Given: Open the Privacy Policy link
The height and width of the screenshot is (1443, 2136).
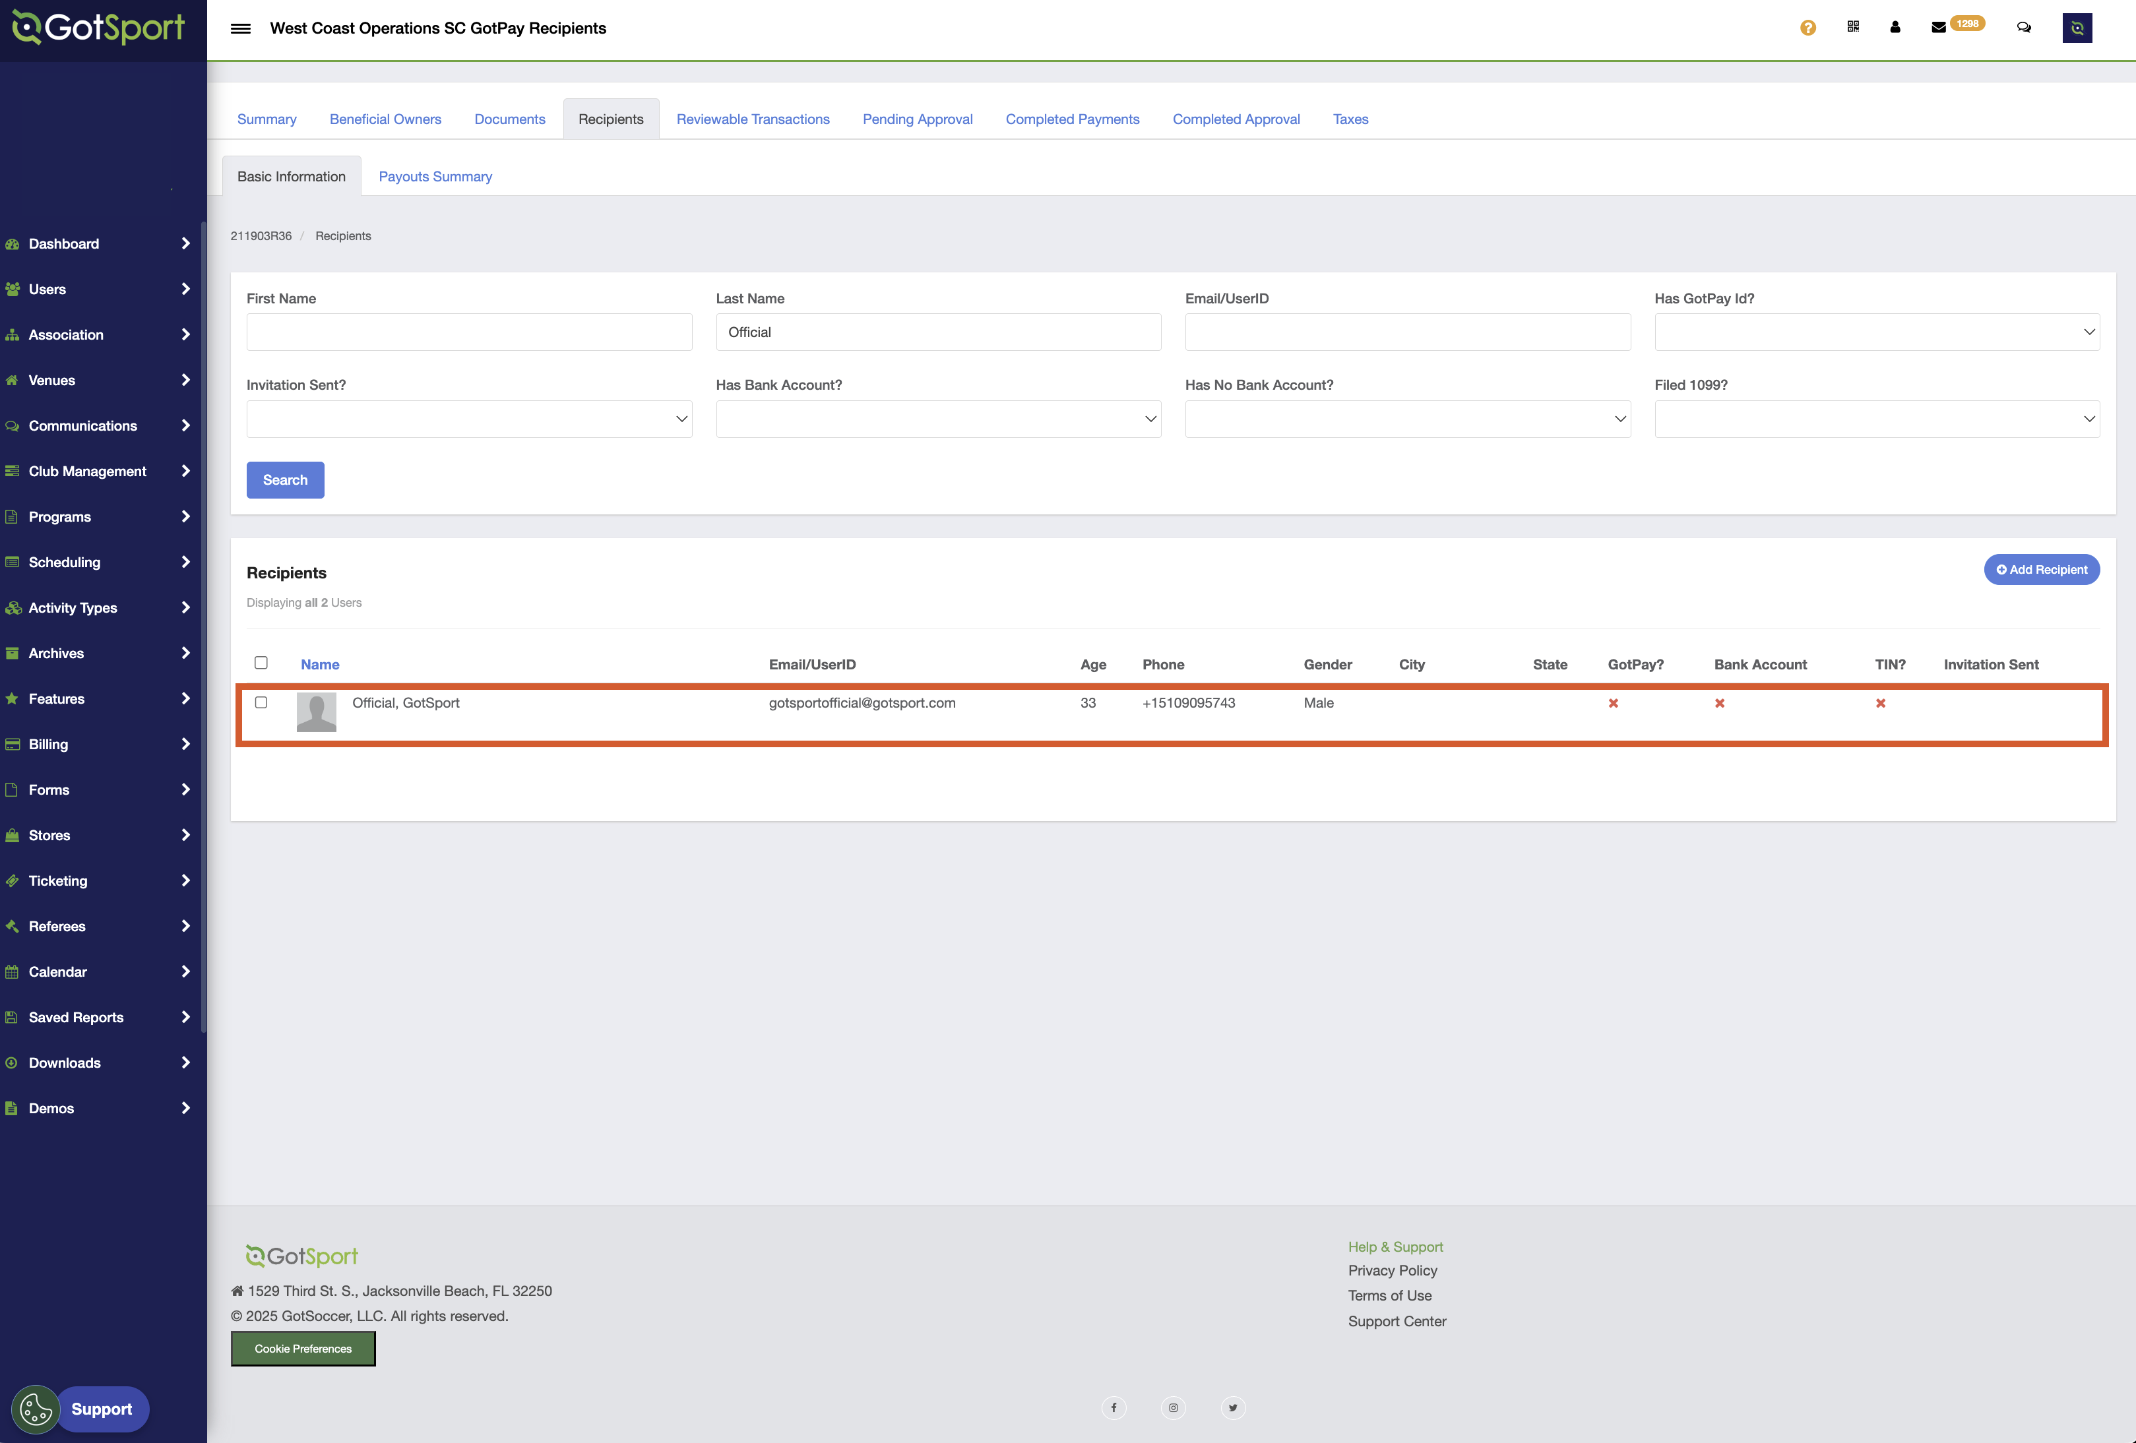Looking at the screenshot, I should (1393, 1270).
